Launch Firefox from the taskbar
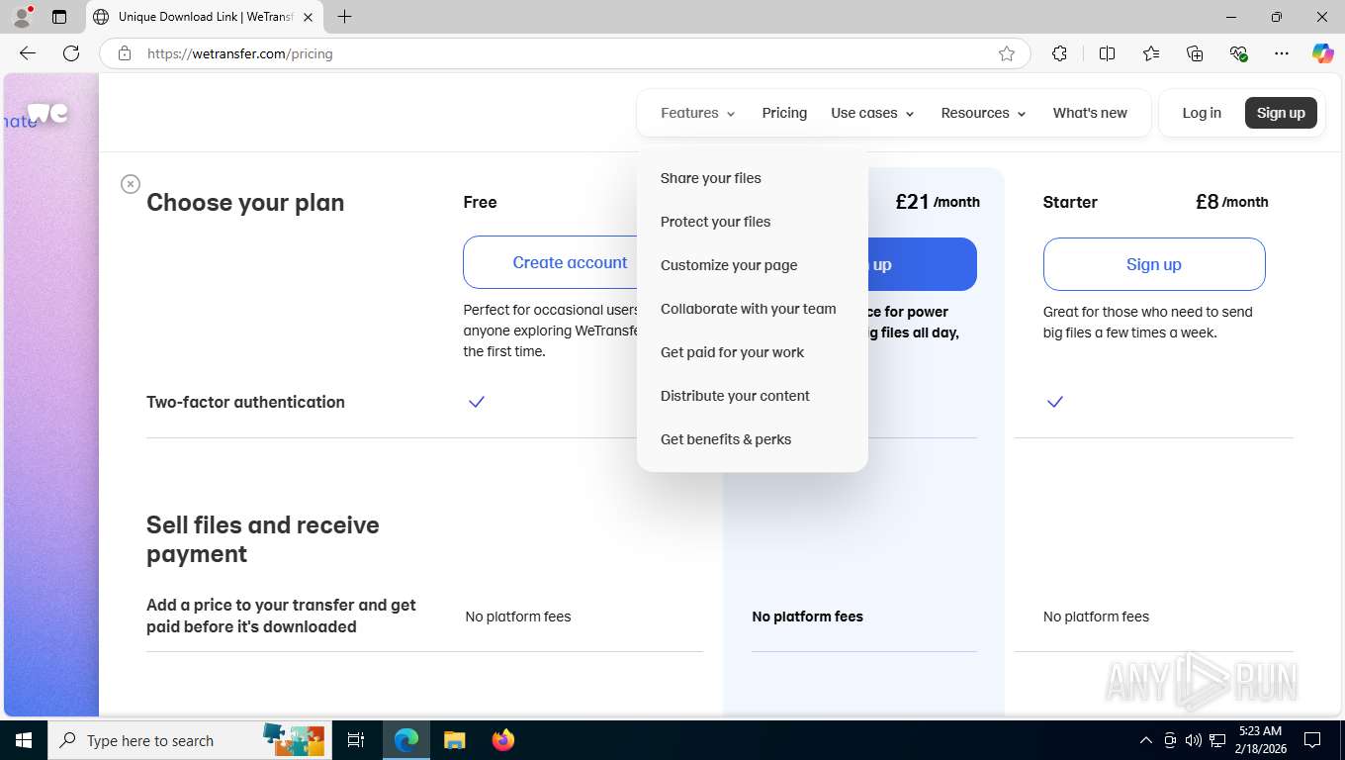The height and width of the screenshot is (760, 1345). [x=502, y=740]
